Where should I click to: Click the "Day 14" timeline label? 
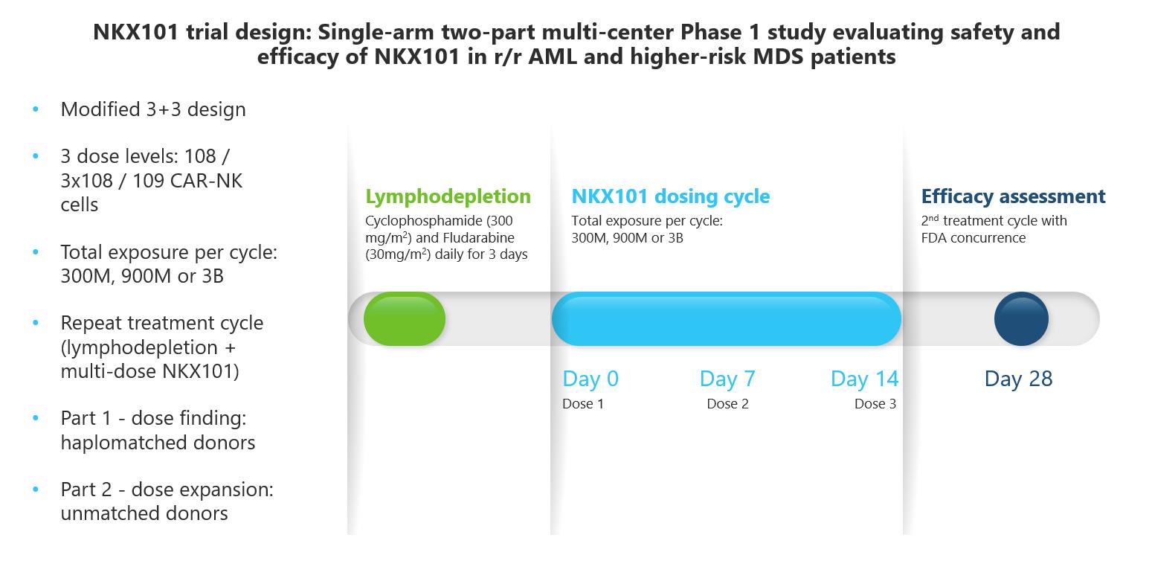click(864, 379)
